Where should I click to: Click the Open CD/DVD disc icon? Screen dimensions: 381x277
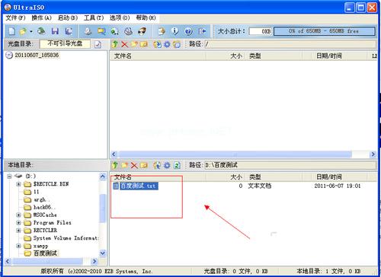(41, 31)
